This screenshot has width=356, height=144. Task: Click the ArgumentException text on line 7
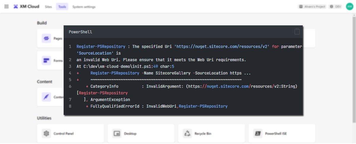coord(110,100)
